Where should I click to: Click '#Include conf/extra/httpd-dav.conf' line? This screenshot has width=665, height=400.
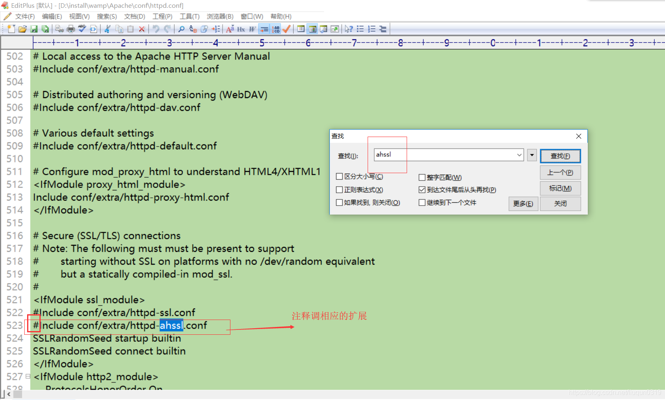pyautogui.click(x=117, y=107)
